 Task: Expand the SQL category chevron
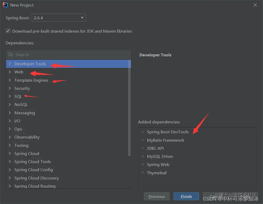(10, 96)
